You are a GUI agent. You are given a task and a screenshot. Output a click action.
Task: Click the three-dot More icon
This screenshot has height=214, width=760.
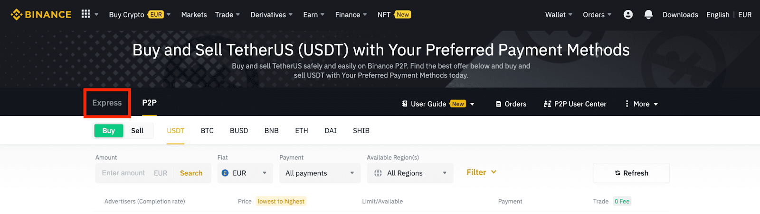pos(627,104)
